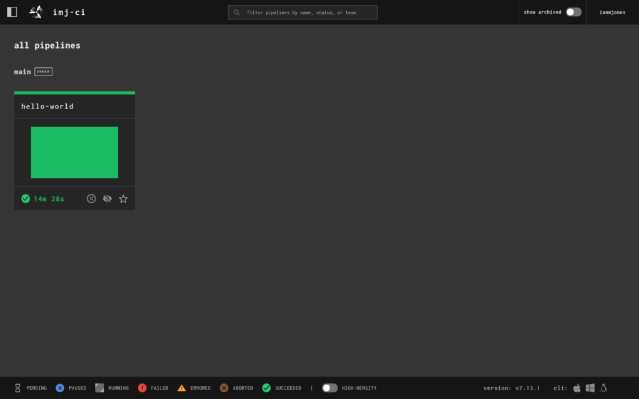
Task: Click the green hello-world pipeline preview
Action: 75,152
